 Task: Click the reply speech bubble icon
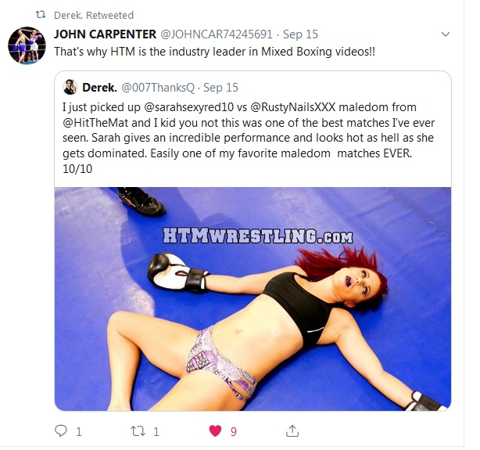[61, 430]
